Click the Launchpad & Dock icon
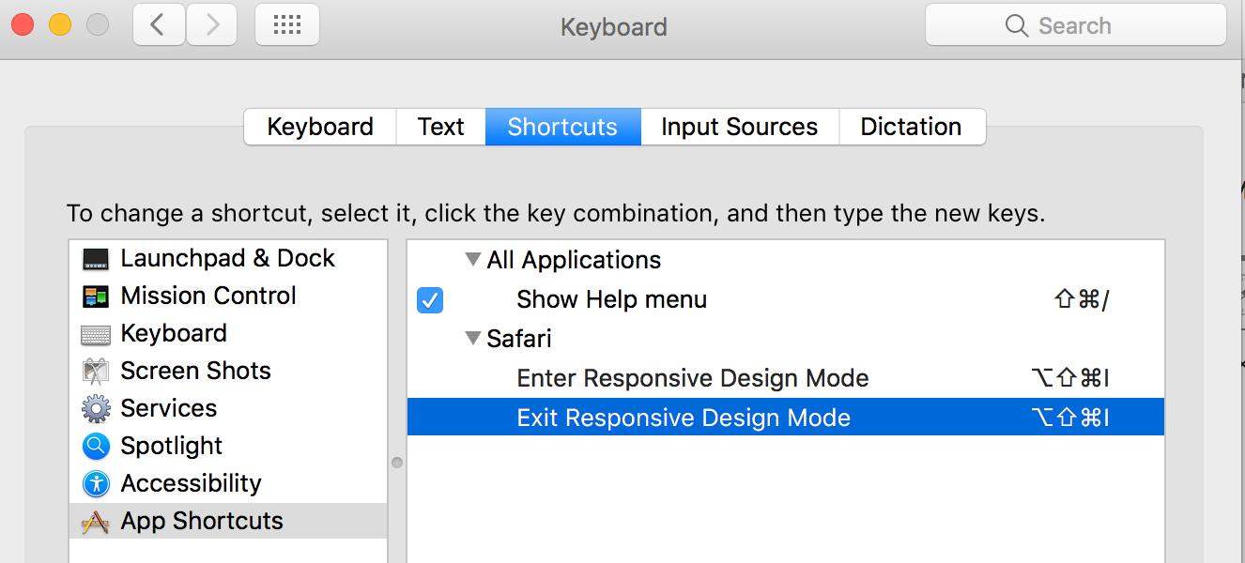Screen dimensions: 1245x563 click(96, 259)
